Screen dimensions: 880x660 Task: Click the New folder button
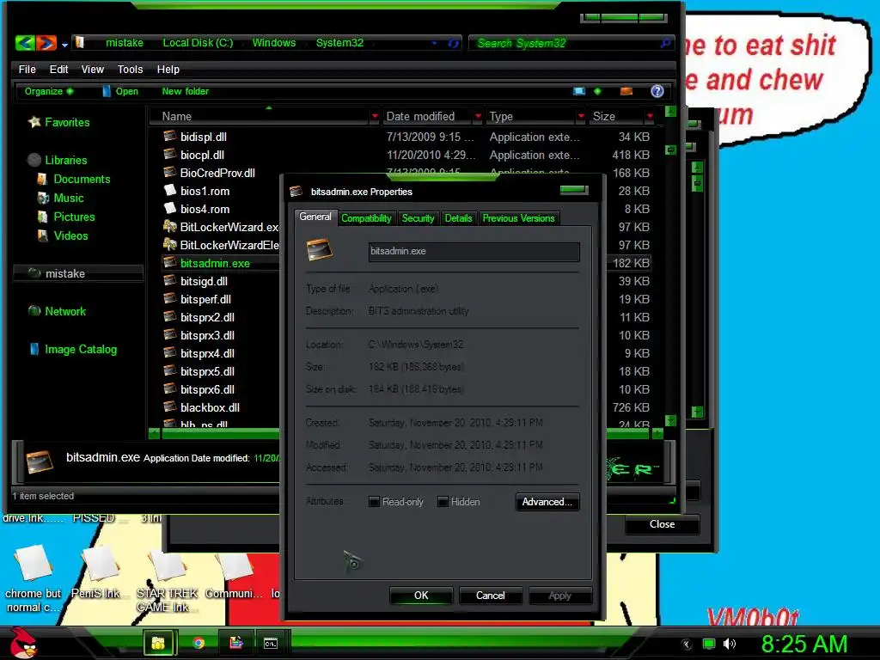coord(186,91)
